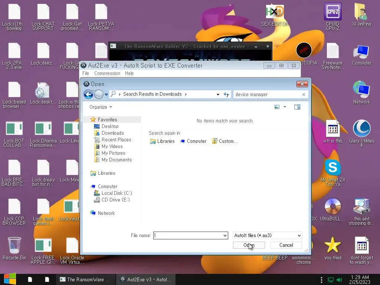Refresh the Search Results location

click(x=226, y=95)
